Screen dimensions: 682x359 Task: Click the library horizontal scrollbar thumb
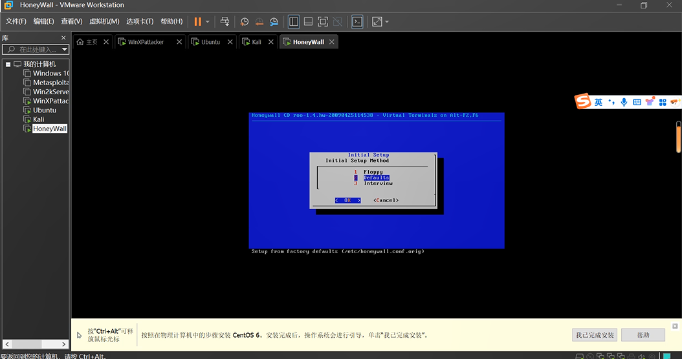click(27, 344)
